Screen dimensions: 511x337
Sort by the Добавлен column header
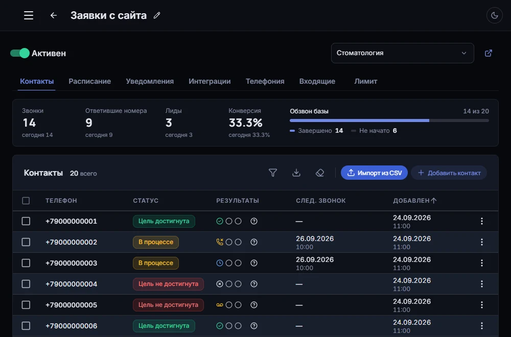coord(414,201)
